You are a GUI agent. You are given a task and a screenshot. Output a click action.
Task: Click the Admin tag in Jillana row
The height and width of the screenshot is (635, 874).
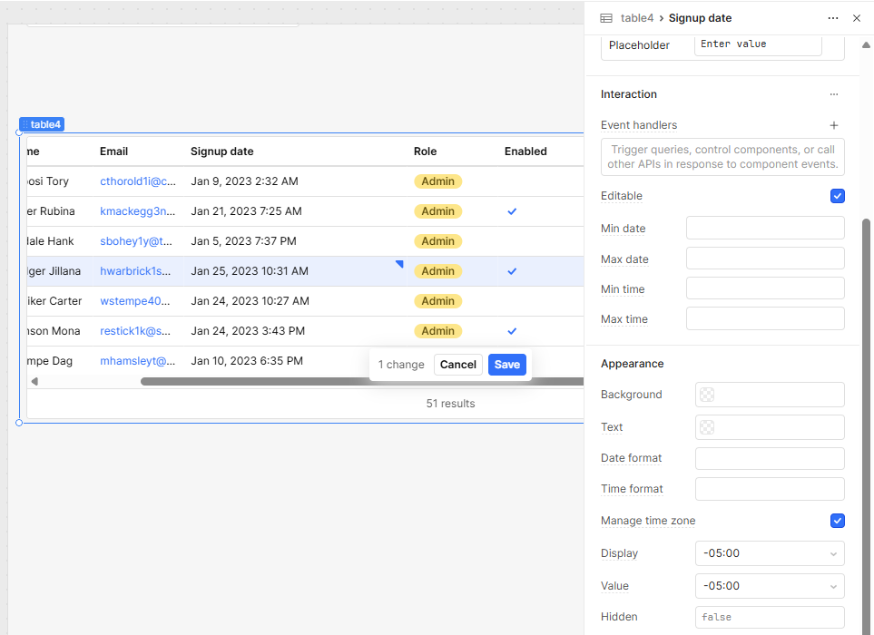[437, 272]
